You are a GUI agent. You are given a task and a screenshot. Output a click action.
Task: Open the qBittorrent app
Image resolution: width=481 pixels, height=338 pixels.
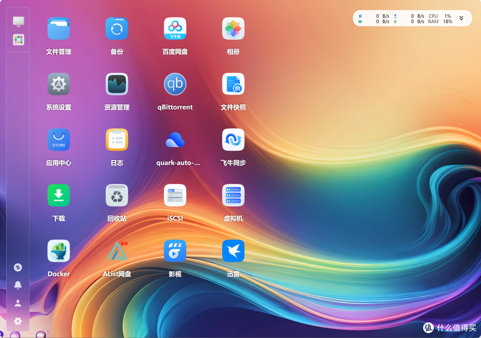(x=175, y=84)
